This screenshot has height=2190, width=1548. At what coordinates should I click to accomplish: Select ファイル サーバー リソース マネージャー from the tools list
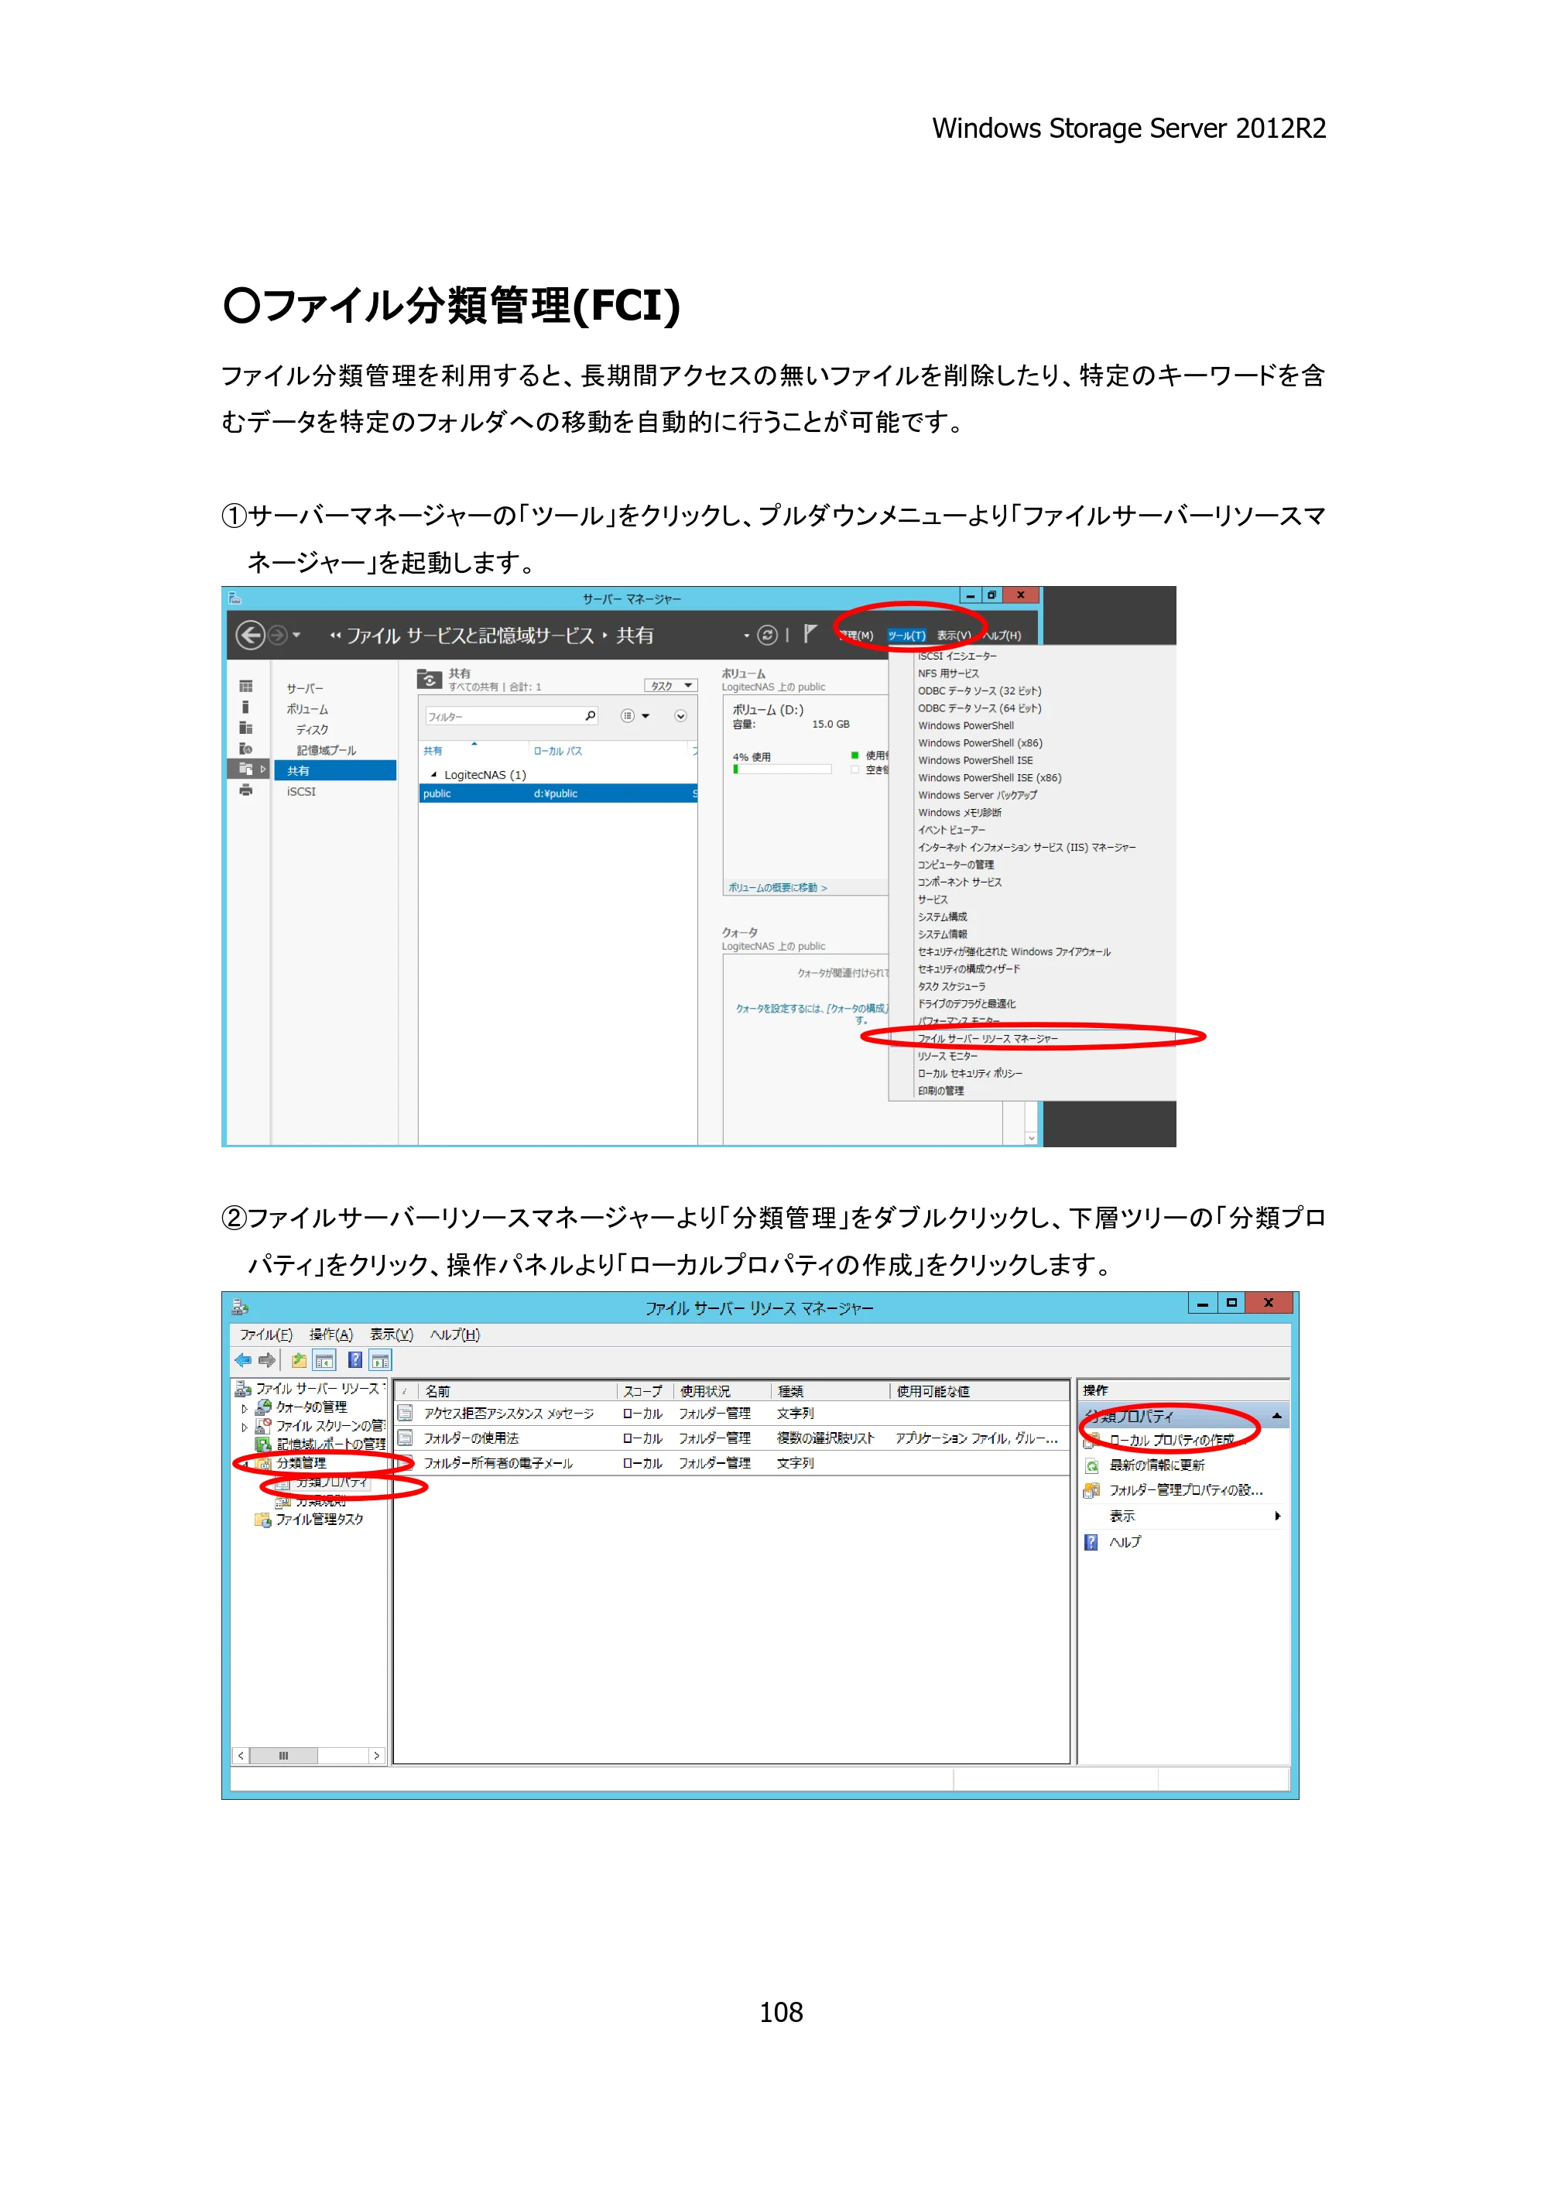pyautogui.click(x=987, y=1039)
